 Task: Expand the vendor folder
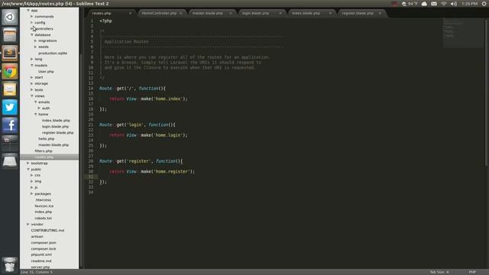click(28, 224)
